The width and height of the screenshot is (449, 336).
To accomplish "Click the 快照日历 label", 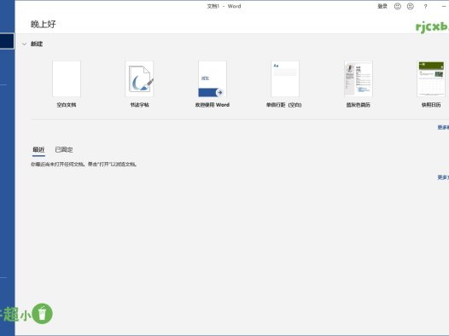I will 431,105.
